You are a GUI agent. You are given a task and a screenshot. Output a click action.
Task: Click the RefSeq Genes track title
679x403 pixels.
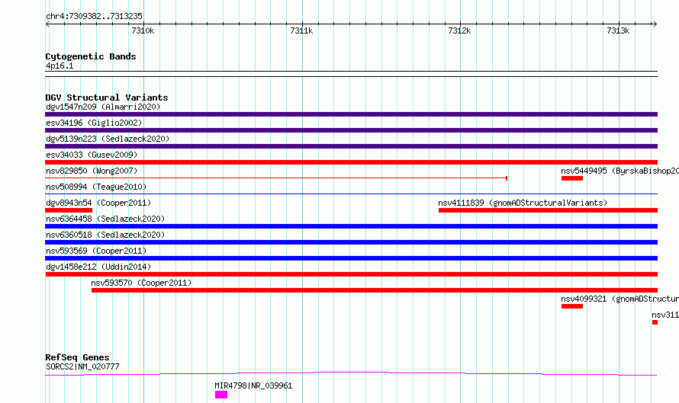coord(77,357)
